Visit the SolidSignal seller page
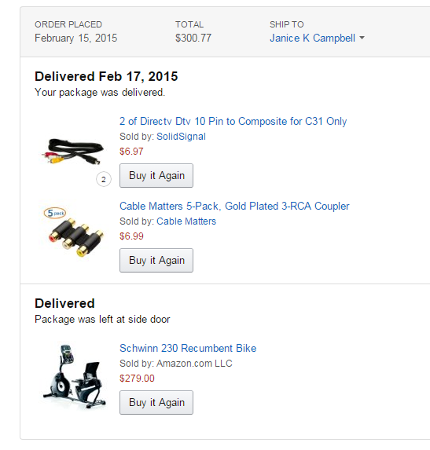The height and width of the screenshot is (450, 430). coord(181,137)
